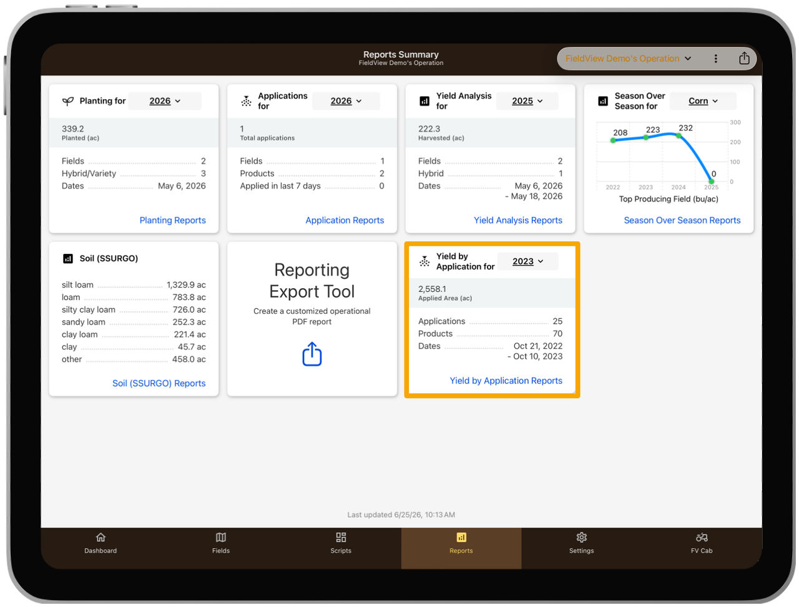Click the silt loam 1,329.9 ac row

click(134, 285)
